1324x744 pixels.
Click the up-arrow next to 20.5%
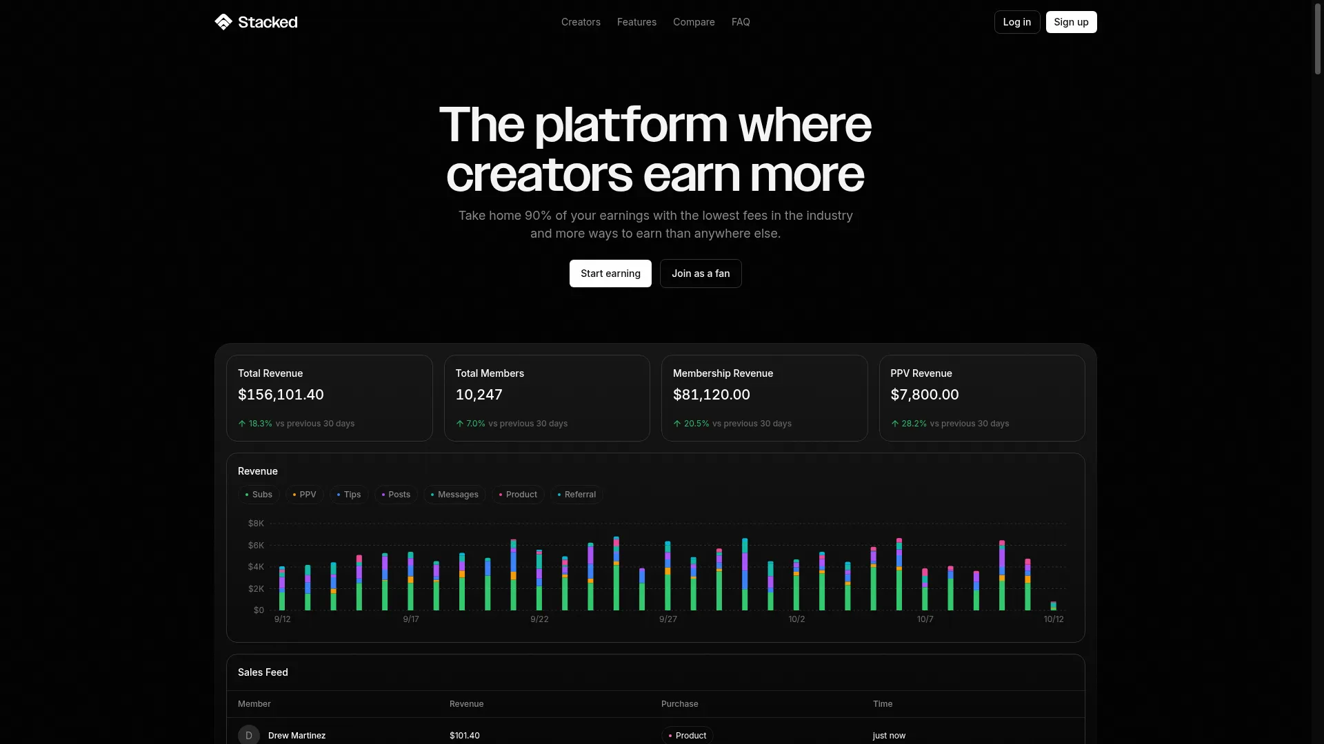pos(677,424)
